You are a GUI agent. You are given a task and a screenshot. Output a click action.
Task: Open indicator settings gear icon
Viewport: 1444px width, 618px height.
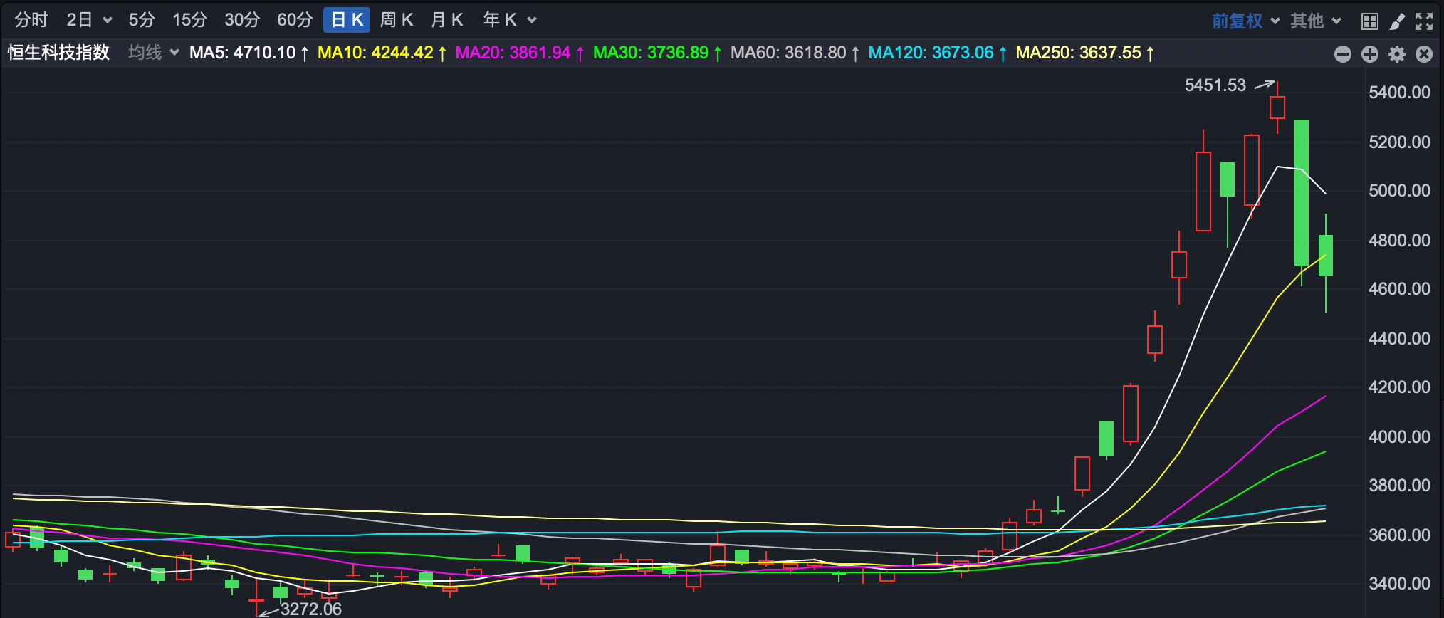coord(1397,54)
